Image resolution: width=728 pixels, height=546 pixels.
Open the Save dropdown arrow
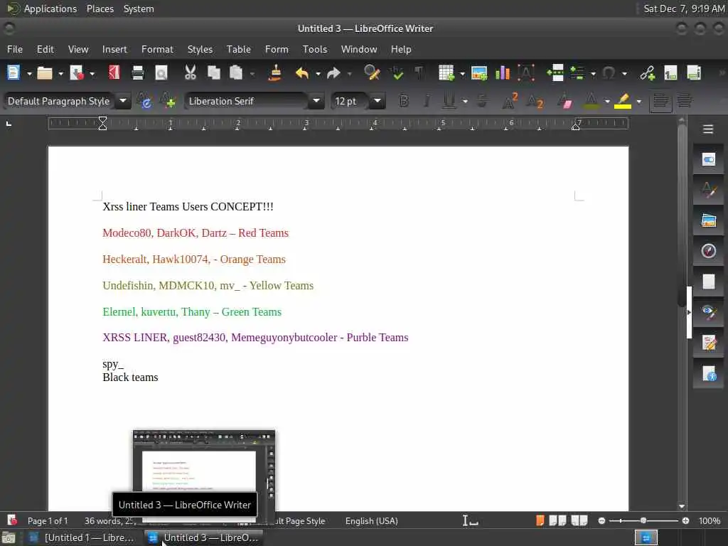92,73
